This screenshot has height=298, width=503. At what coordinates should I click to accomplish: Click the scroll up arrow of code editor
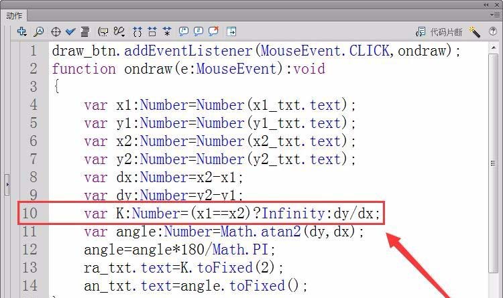point(494,48)
